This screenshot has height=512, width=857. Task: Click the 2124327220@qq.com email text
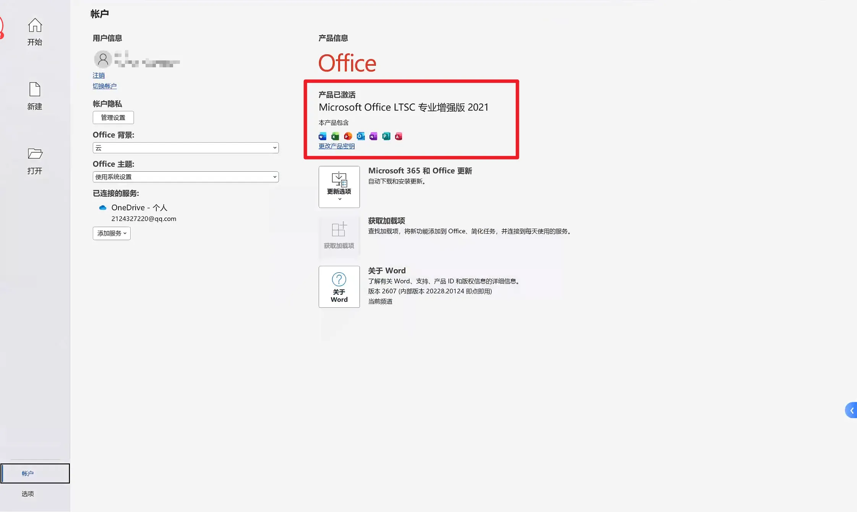coord(144,219)
